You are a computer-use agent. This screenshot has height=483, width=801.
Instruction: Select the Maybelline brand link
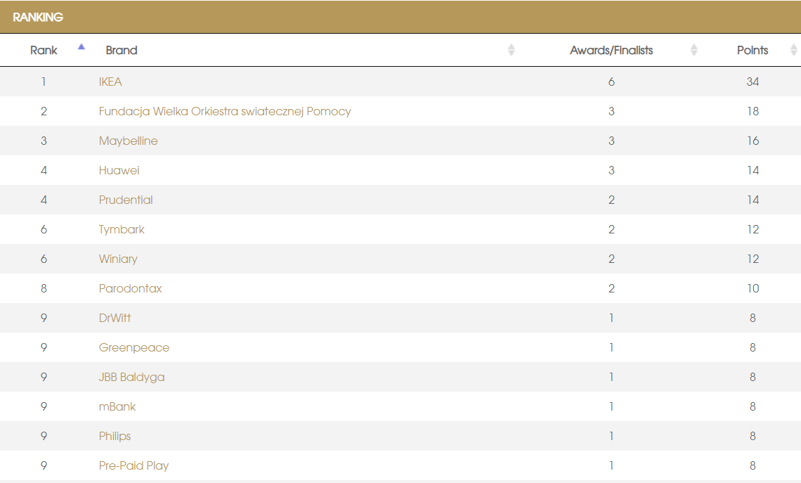128,141
